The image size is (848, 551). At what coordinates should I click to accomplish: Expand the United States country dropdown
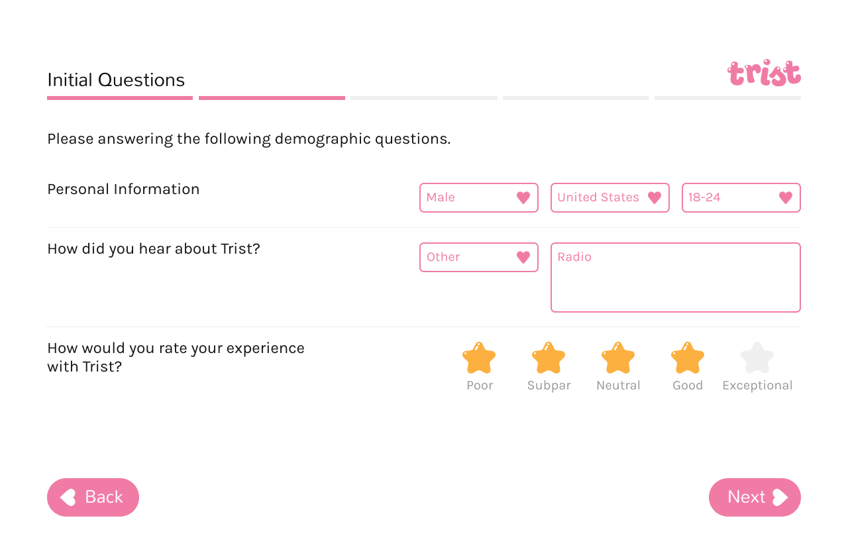(610, 197)
